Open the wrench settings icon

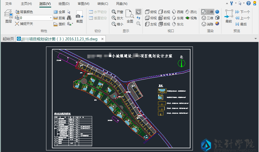point(232,3)
